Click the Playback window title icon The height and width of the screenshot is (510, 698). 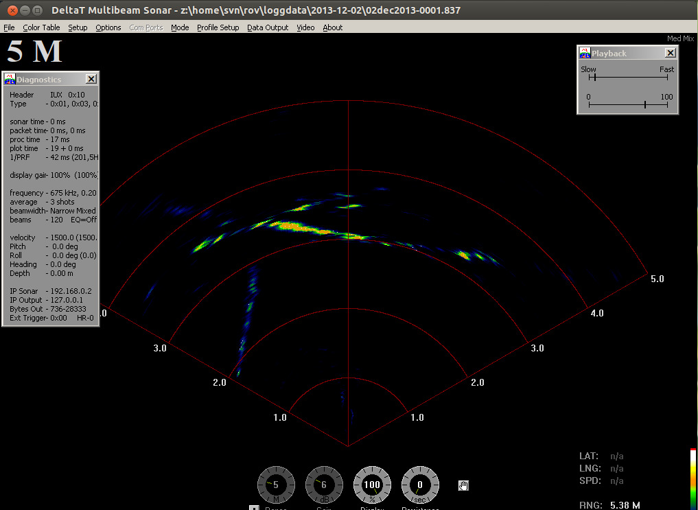point(585,53)
